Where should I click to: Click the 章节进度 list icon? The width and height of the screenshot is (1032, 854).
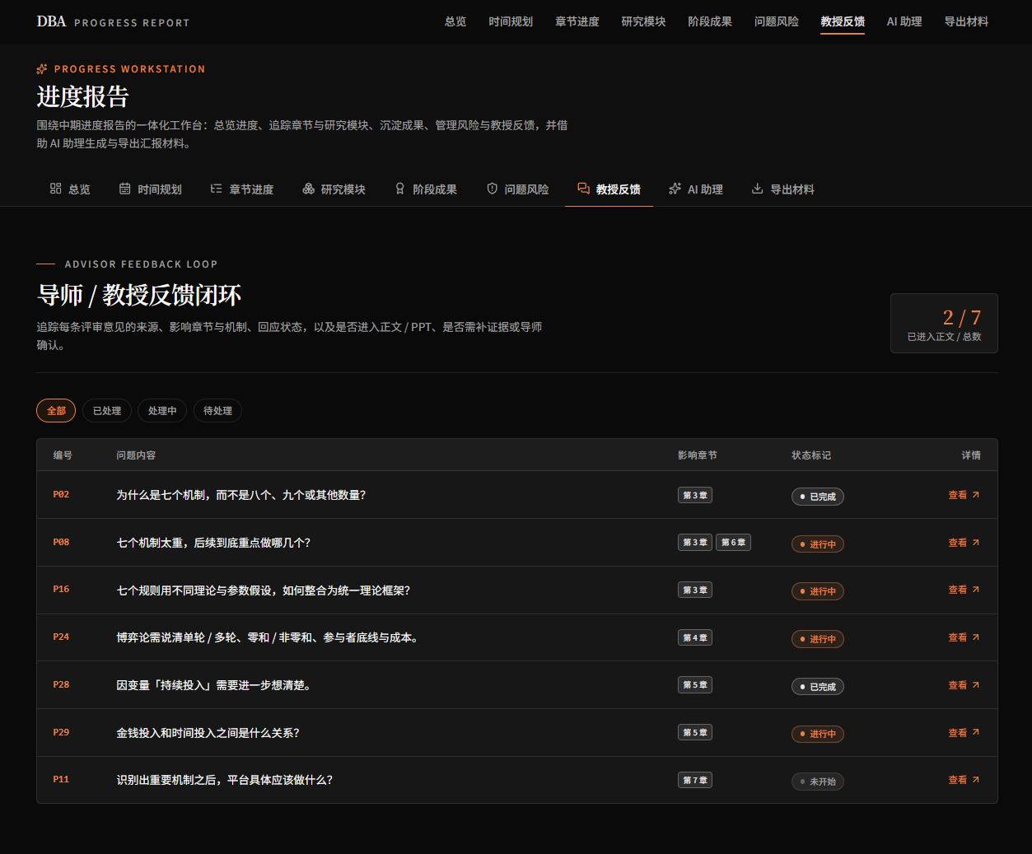pos(217,189)
